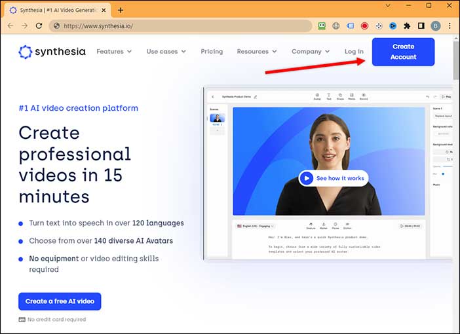The height and width of the screenshot is (334, 460).
Task: Select the scene 1 thumbnail in preview
Action: 218,118
